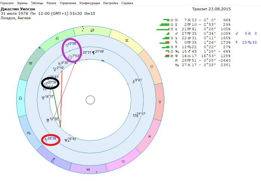This screenshot has height=181, width=261.
Task: Select transit Mars glyph at 9°08'
Action: (67, 45)
